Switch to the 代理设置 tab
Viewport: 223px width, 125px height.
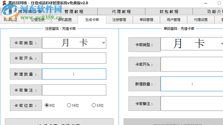[x=201, y=20]
